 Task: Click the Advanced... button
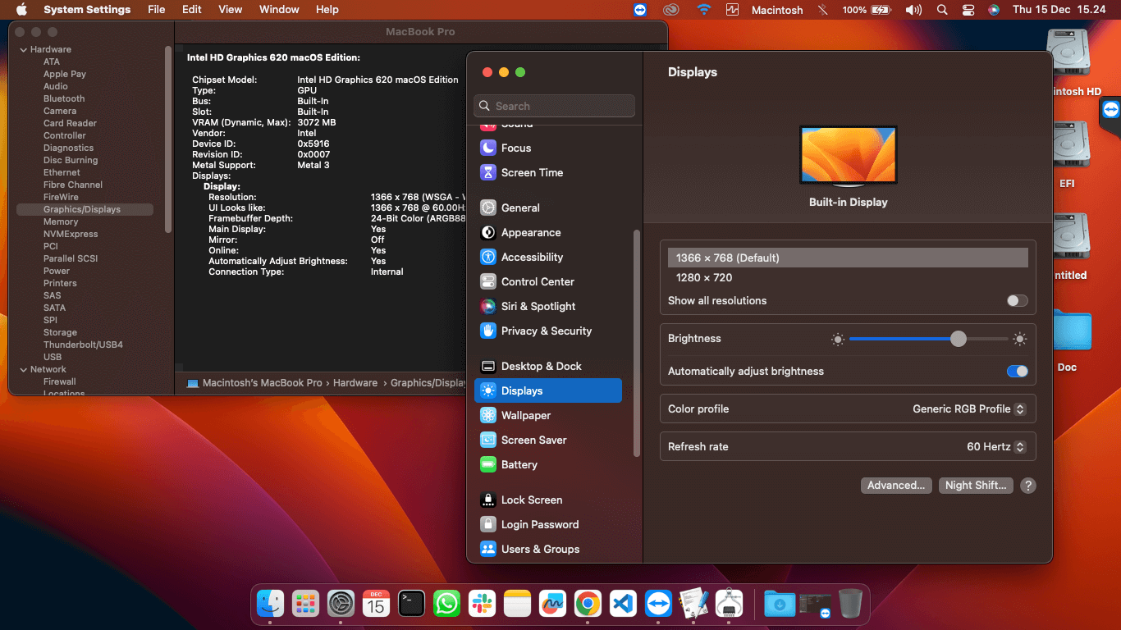[x=896, y=486]
